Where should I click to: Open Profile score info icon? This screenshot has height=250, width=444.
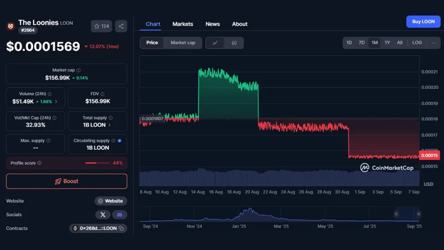[39, 163]
